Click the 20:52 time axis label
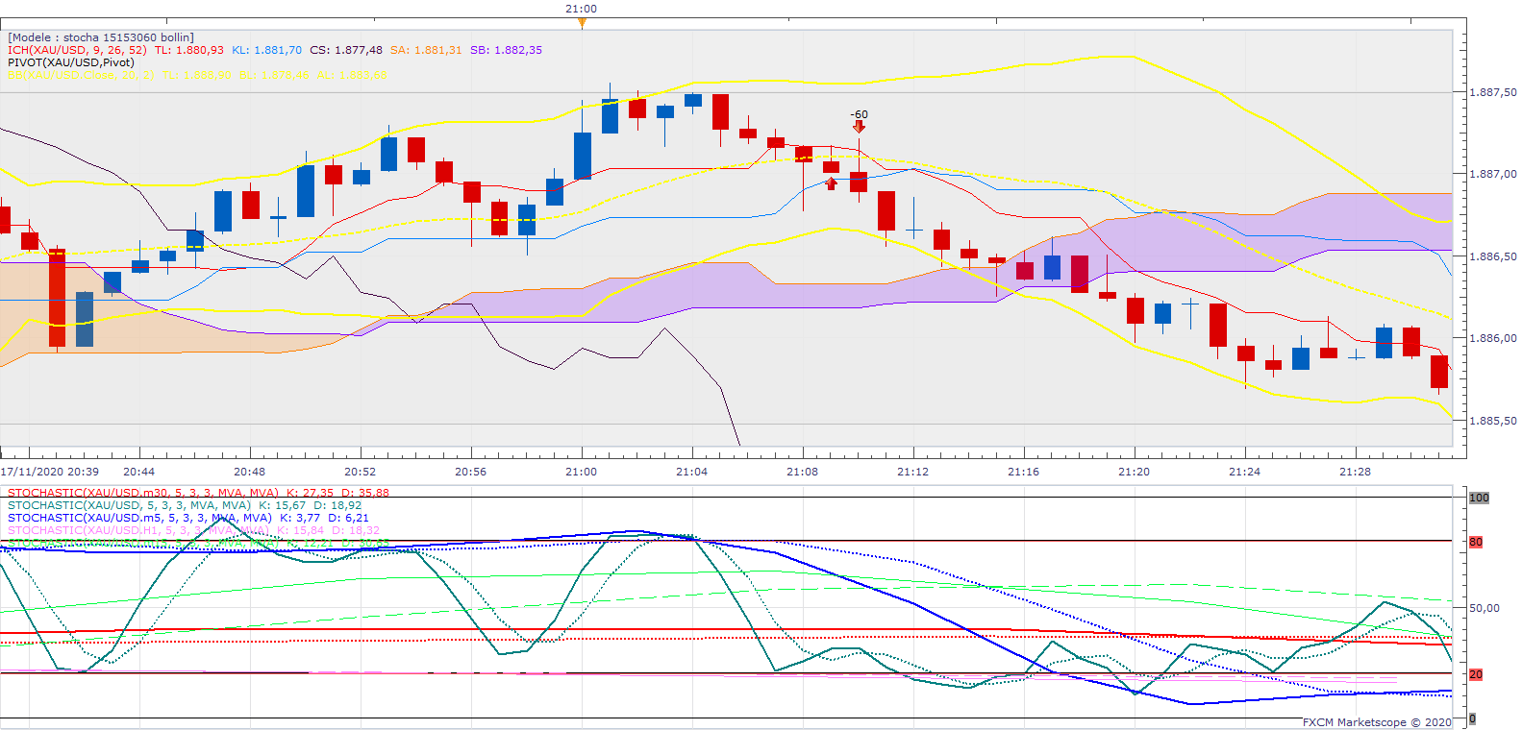Image resolution: width=1522 pixels, height=730 pixels. pos(361,472)
